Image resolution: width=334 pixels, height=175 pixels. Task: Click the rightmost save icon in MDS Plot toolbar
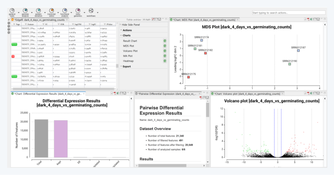click(318, 19)
